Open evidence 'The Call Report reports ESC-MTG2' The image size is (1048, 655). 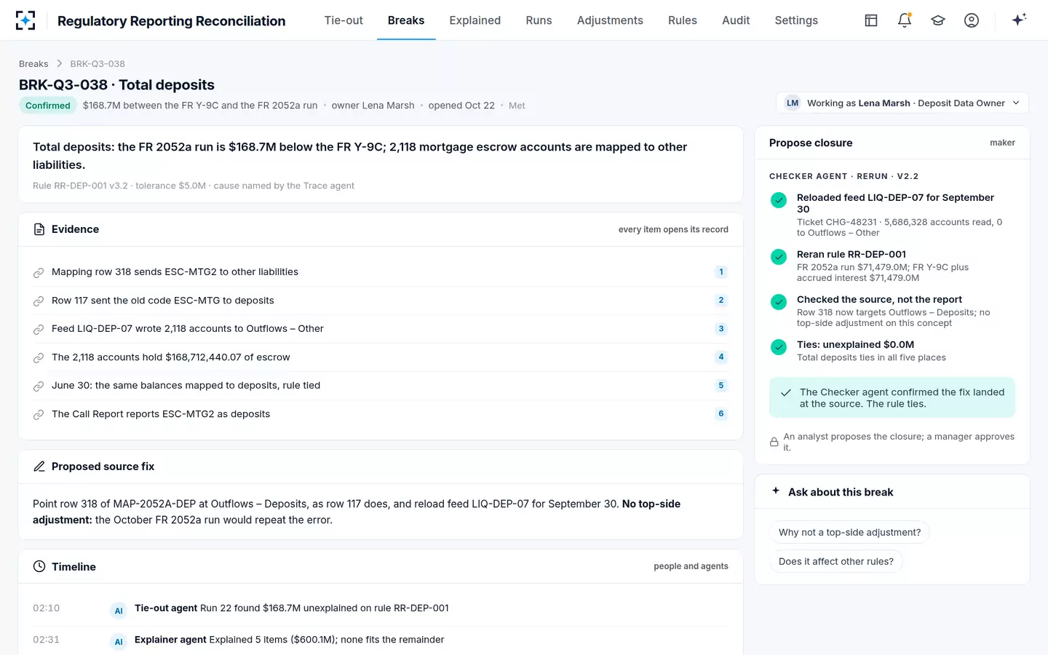click(381, 414)
